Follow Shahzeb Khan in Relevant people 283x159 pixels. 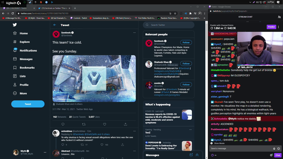tap(186, 64)
